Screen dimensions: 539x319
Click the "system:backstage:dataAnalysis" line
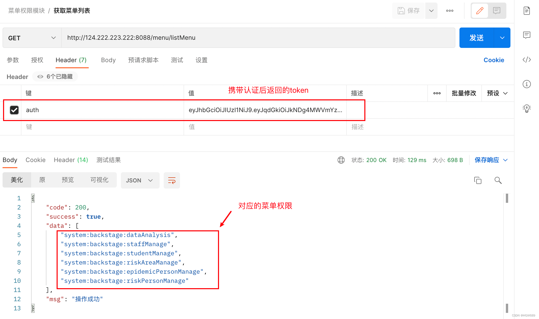(x=119, y=235)
